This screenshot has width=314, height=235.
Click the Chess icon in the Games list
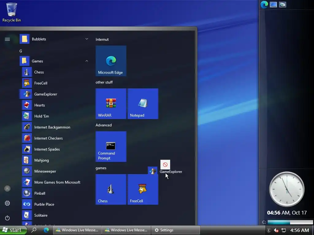27,72
